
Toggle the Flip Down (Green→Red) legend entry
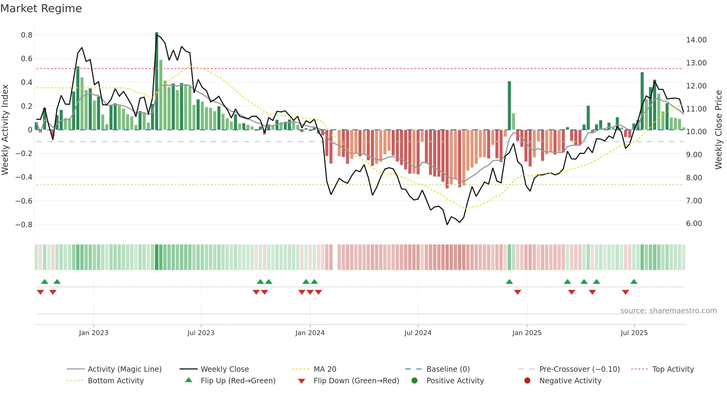[x=348, y=381]
